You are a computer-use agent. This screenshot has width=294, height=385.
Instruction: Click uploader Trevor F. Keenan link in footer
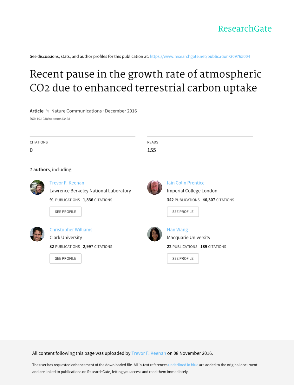149,353
